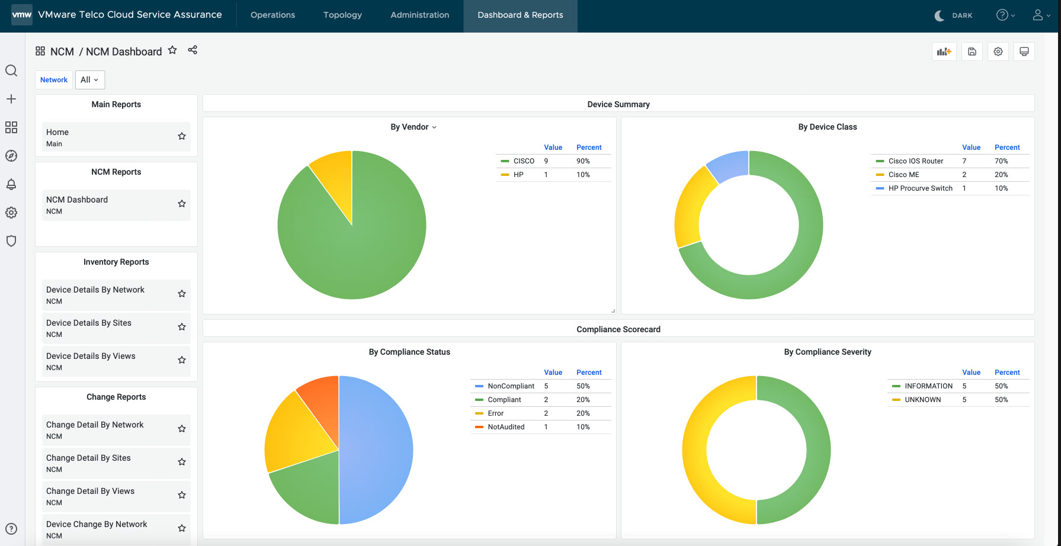
Task: Open configuration gear icon in left sidebar
Action: tap(11, 213)
